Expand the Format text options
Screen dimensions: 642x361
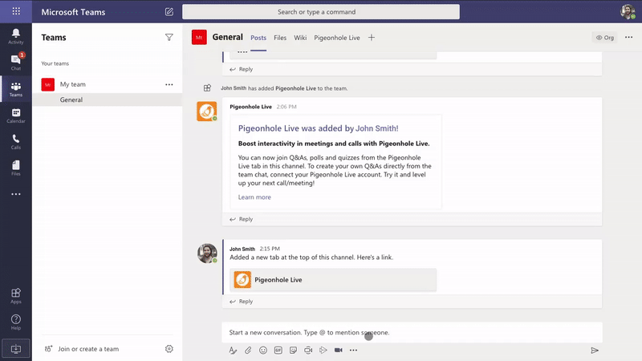233,351
